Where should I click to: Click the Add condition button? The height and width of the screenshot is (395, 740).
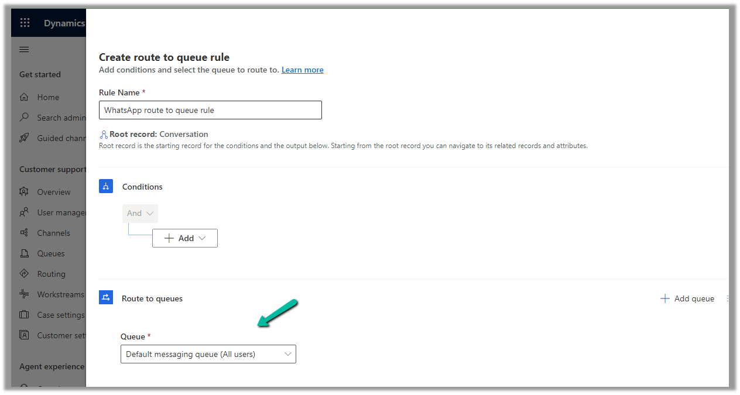coord(185,238)
